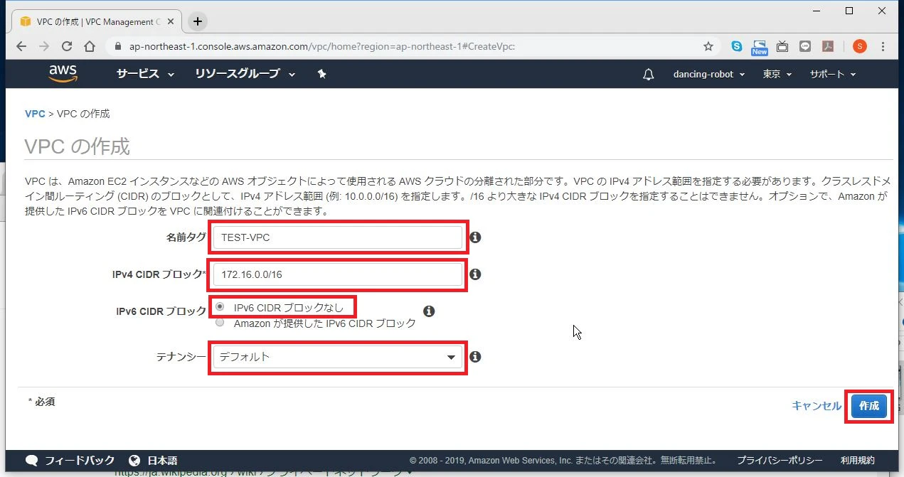This screenshot has height=477, width=904.
Task: Open the サポート menu
Action: click(x=833, y=74)
